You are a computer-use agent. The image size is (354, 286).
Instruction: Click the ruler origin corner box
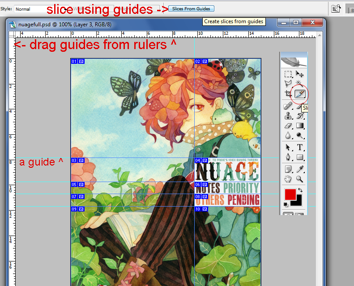coord(12,34)
